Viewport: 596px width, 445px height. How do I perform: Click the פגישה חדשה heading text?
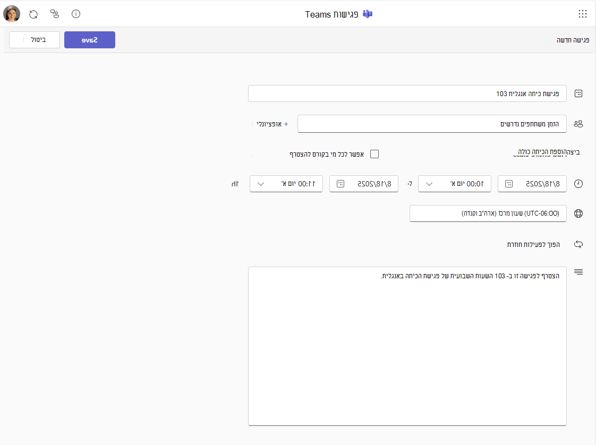click(x=573, y=40)
